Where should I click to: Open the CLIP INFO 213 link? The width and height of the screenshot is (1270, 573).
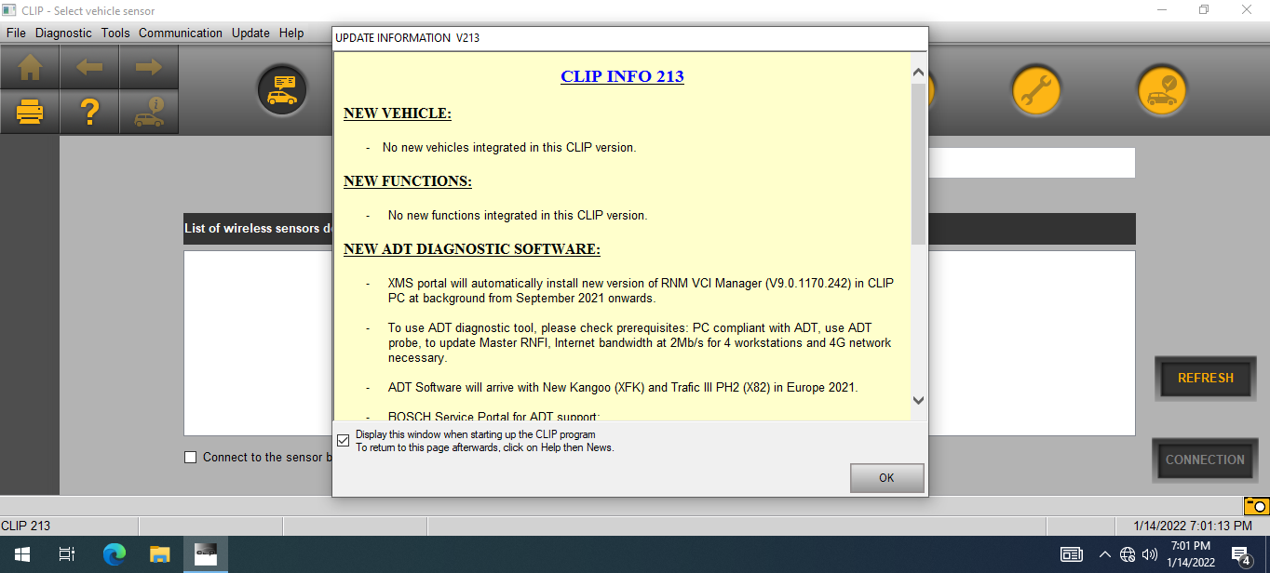click(622, 76)
